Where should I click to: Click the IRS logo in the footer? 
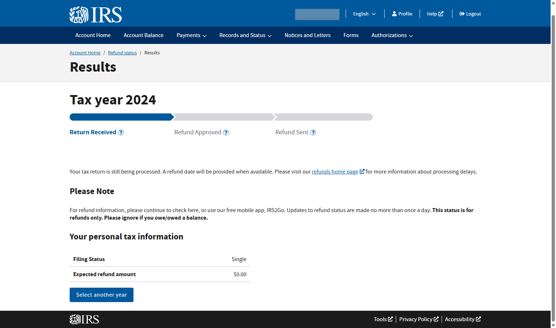coord(84,319)
